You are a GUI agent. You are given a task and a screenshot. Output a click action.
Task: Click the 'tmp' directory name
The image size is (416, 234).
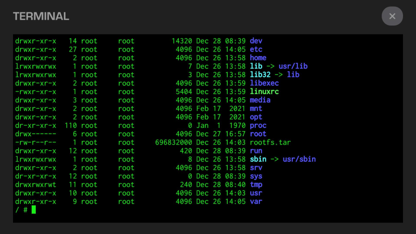pos(256,185)
